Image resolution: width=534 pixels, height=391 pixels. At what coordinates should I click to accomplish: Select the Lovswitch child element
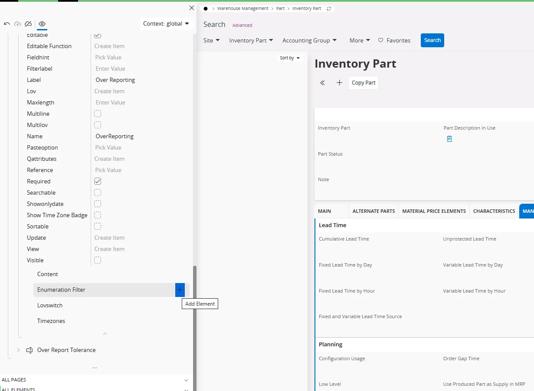point(50,305)
